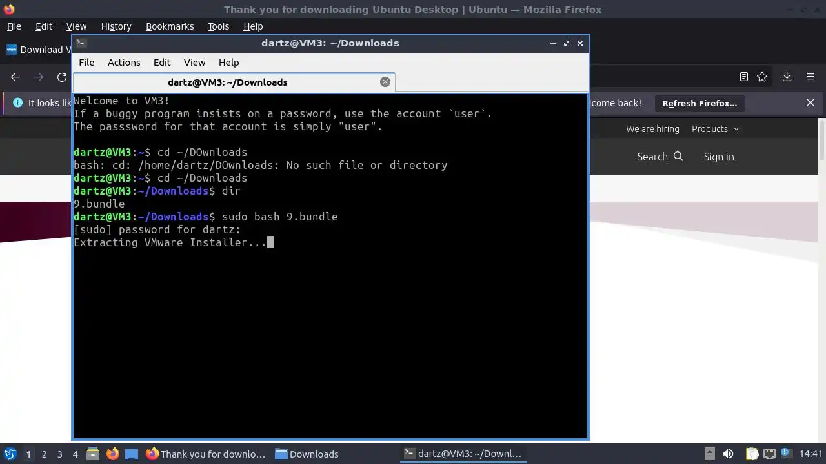Click the '[sudo] password for dartz:' line
This screenshot has height=464, width=826.
pyautogui.click(x=157, y=229)
